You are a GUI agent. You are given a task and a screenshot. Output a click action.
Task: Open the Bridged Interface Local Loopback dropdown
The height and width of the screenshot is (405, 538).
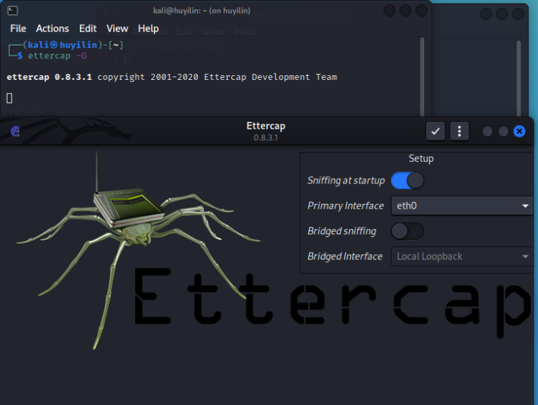[x=462, y=257]
